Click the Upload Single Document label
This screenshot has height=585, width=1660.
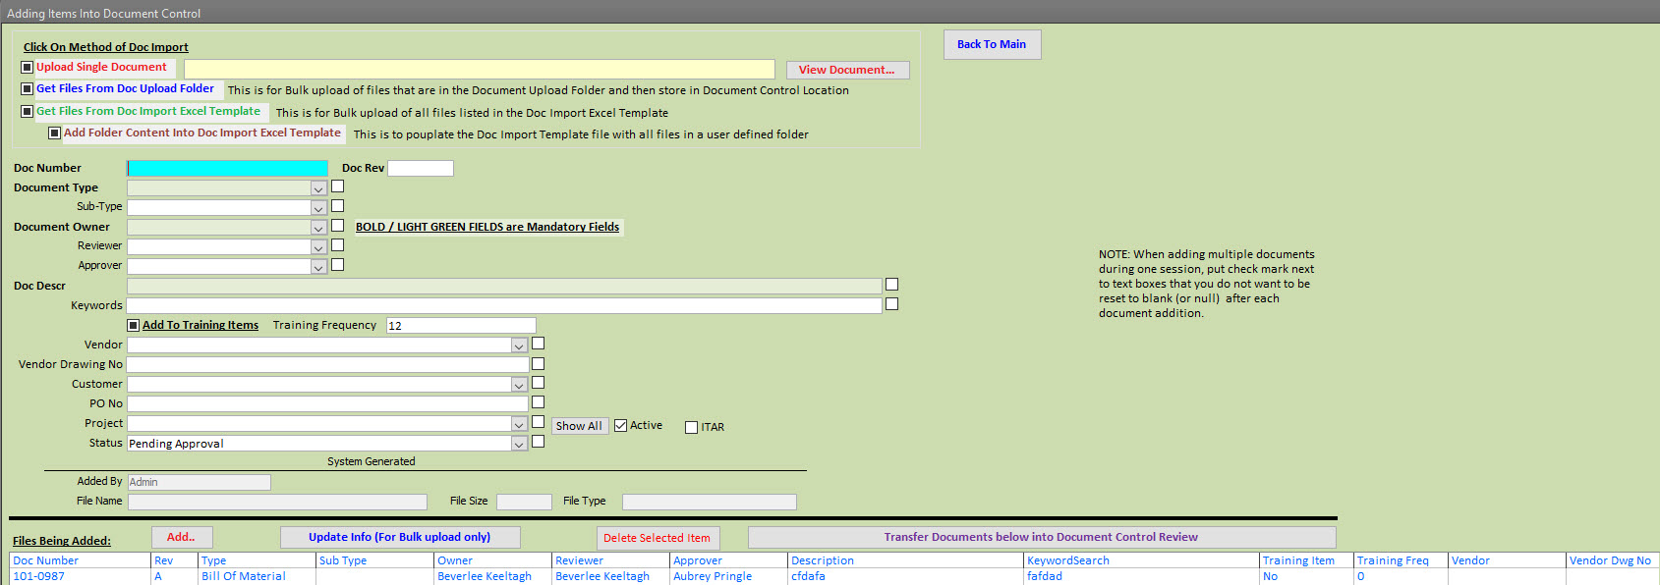(x=102, y=68)
